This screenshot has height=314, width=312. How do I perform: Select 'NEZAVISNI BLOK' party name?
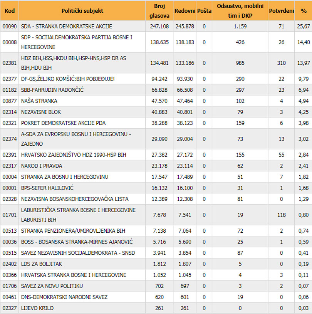pyautogui.click(x=41, y=112)
